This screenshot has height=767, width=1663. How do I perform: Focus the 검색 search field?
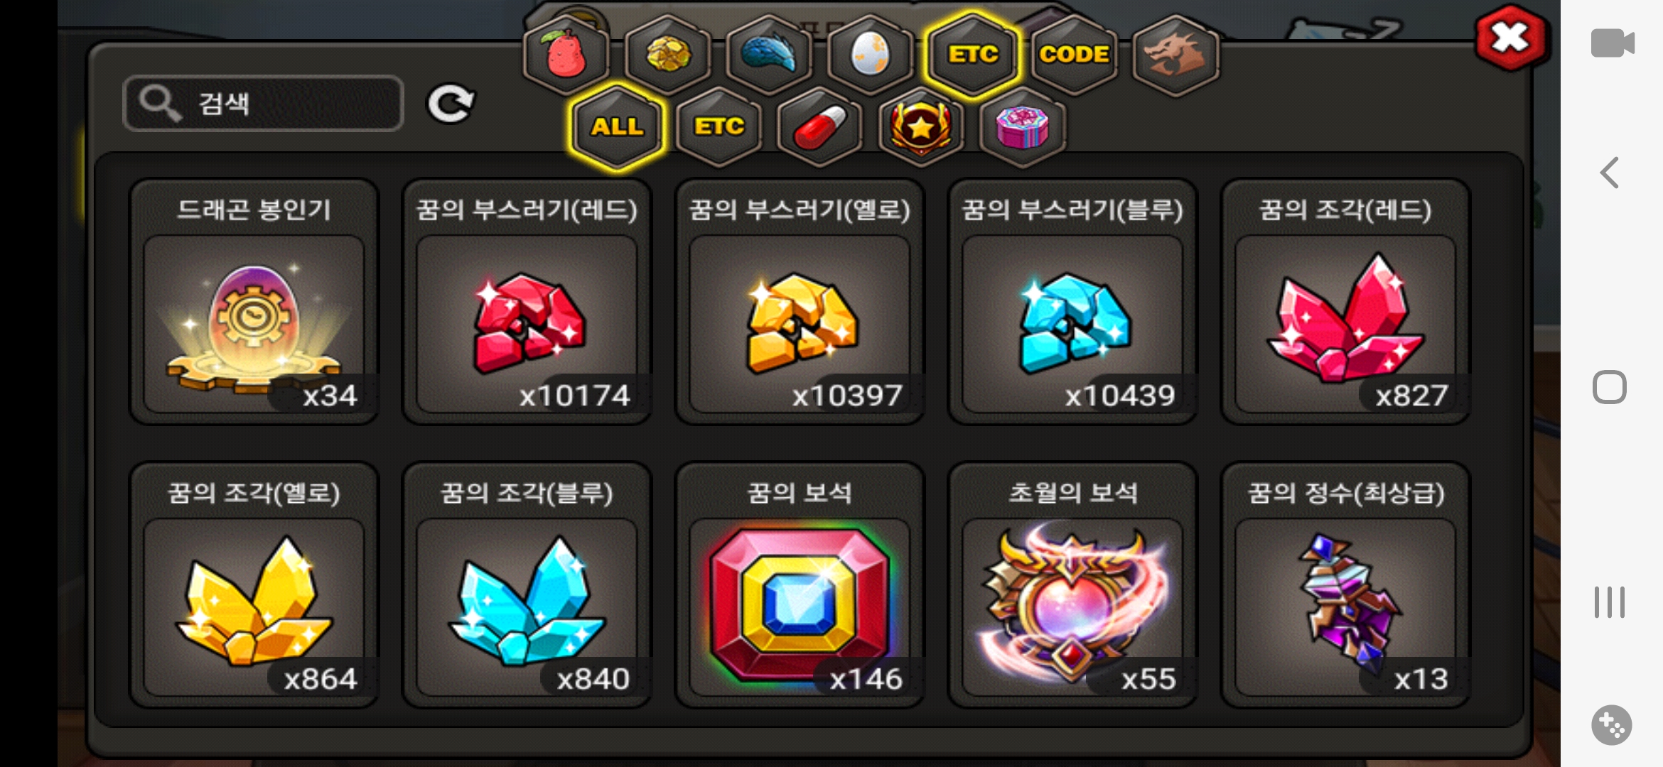tap(264, 104)
